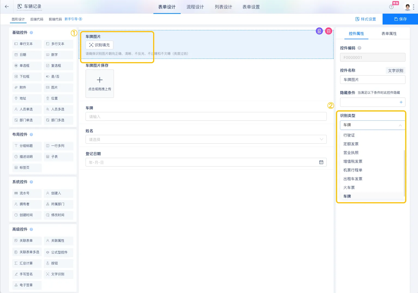Open the 表单属性 panel tab
Viewport: 418px width, 293px height.
(x=389, y=34)
